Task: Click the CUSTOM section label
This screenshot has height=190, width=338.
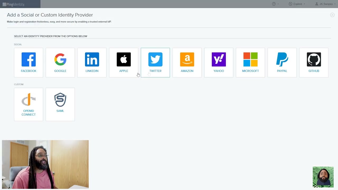Action: click(x=19, y=84)
